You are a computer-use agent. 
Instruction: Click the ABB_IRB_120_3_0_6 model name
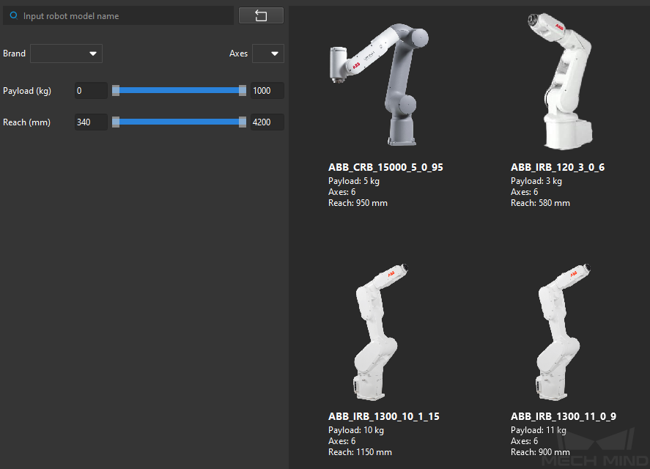[558, 167]
